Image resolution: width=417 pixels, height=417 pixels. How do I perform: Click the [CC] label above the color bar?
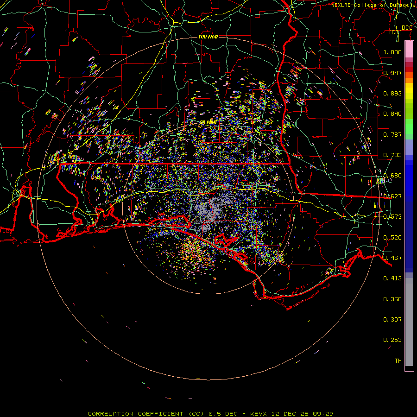point(396,32)
